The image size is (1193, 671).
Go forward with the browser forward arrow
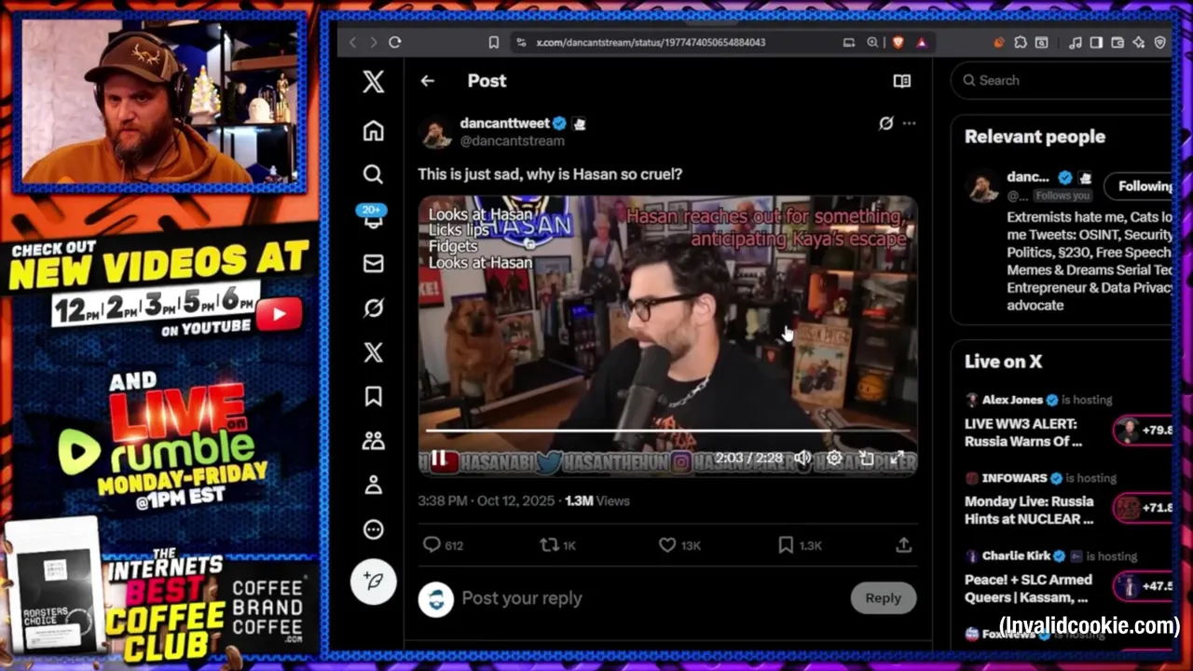(373, 42)
